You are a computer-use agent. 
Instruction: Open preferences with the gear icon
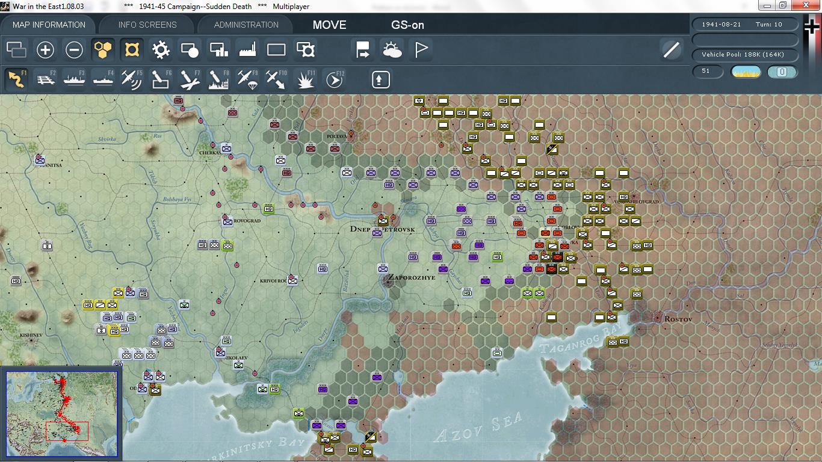pyautogui.click(x=160, y=49)
